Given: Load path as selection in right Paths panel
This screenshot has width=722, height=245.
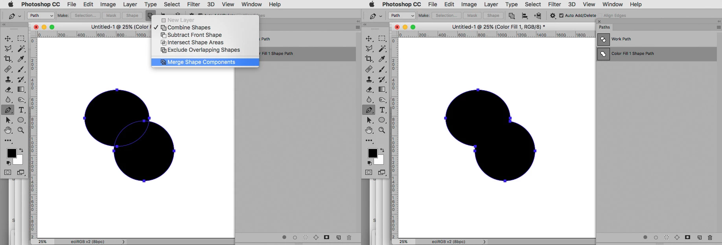Looking at the screenshot, I should tap(667, 237).
